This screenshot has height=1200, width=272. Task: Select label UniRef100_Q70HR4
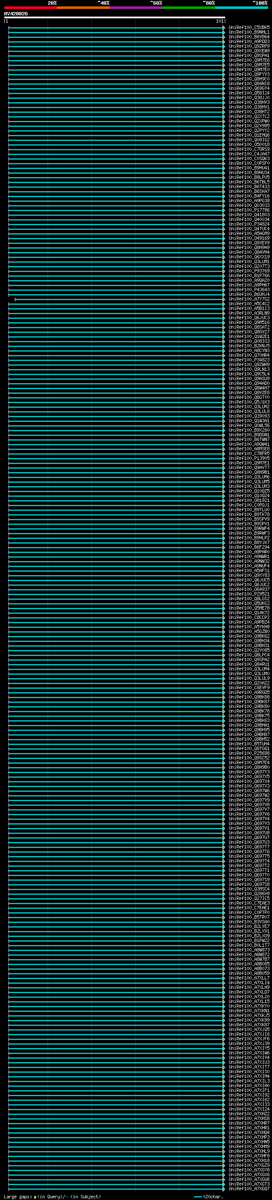coord(249,355)
